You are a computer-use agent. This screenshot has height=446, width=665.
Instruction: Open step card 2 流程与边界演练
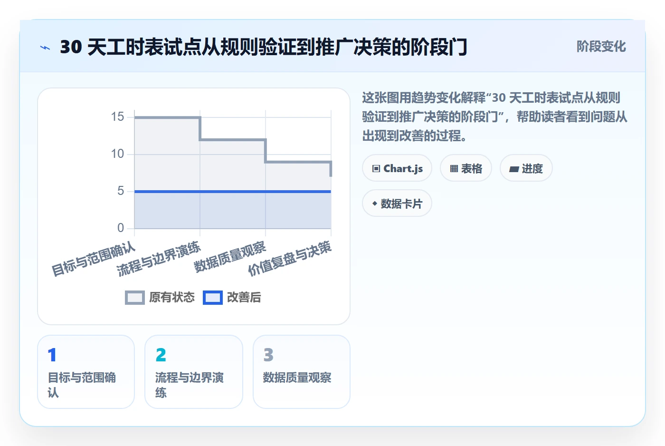tap(194, 372)
